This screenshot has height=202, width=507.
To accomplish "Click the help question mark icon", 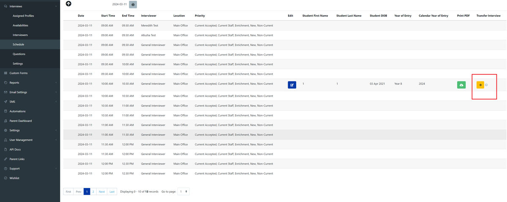I will pyautogui.click(x=486, y=85).
